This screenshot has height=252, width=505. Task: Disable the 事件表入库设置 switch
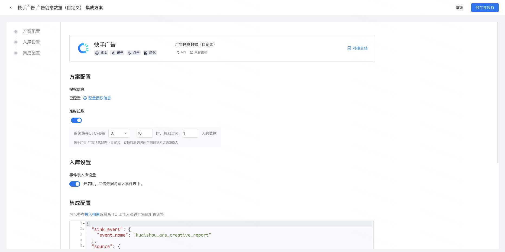click(x=75, y=184)
